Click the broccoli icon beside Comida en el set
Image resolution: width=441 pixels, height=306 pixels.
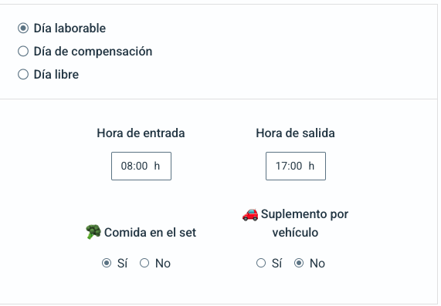point(93,232)
